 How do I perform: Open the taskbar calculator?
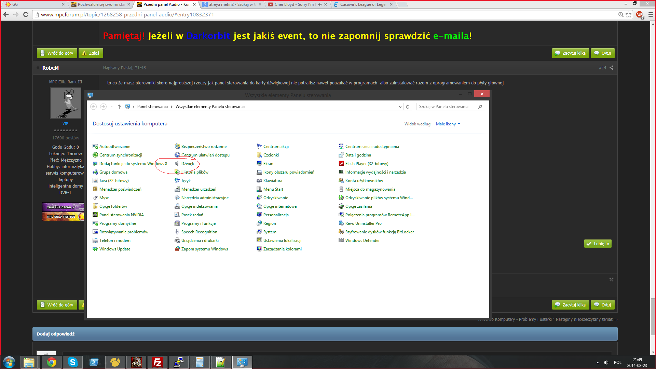coord(200,362)
